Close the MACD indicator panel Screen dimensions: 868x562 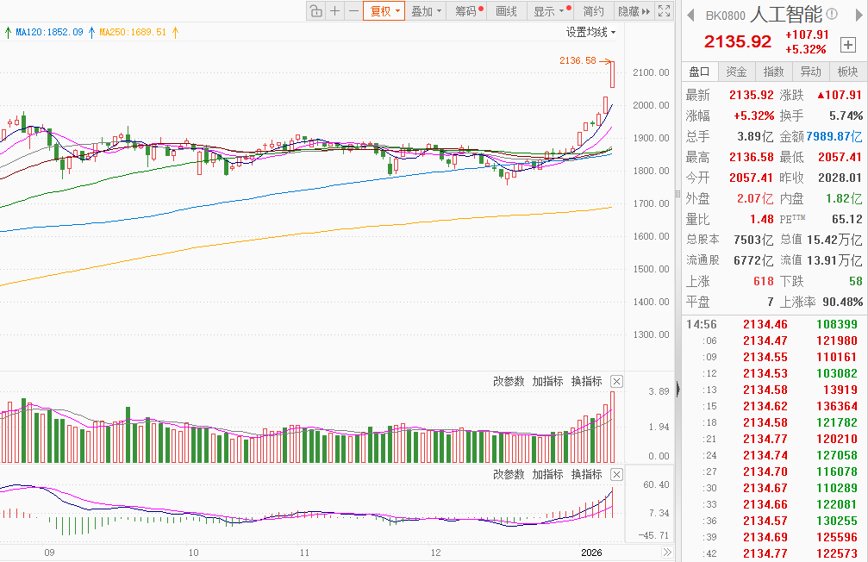pos(616,475)
